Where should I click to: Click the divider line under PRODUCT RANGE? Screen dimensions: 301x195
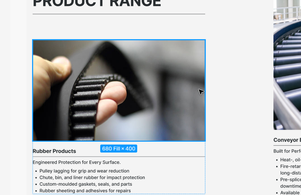[x=119, y=14]
